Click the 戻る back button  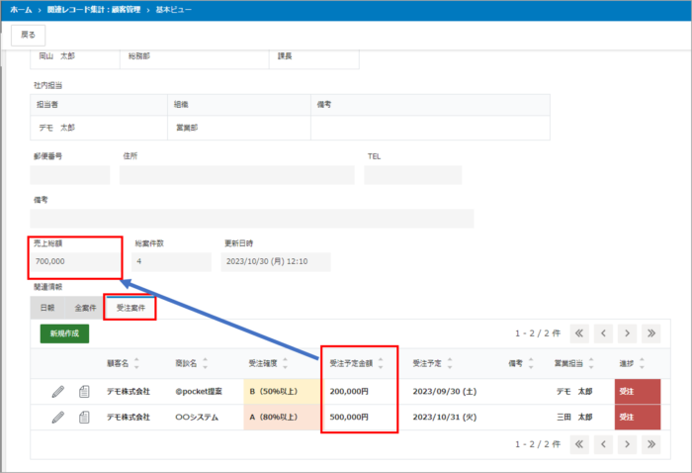(28, 35)
